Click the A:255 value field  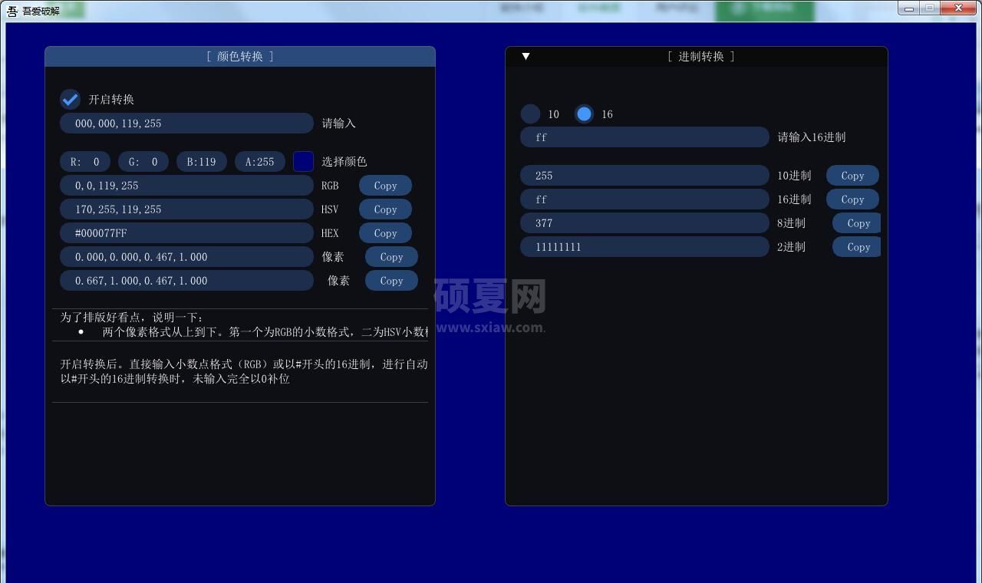pyautogui.click(x=260, y=162)
